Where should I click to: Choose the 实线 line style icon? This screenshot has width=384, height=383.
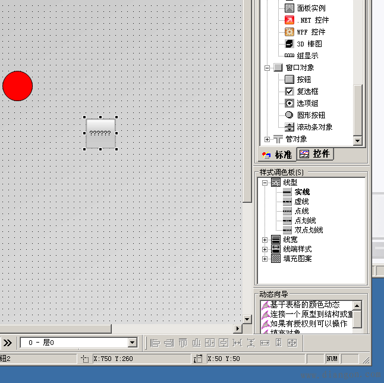[287, 192]
